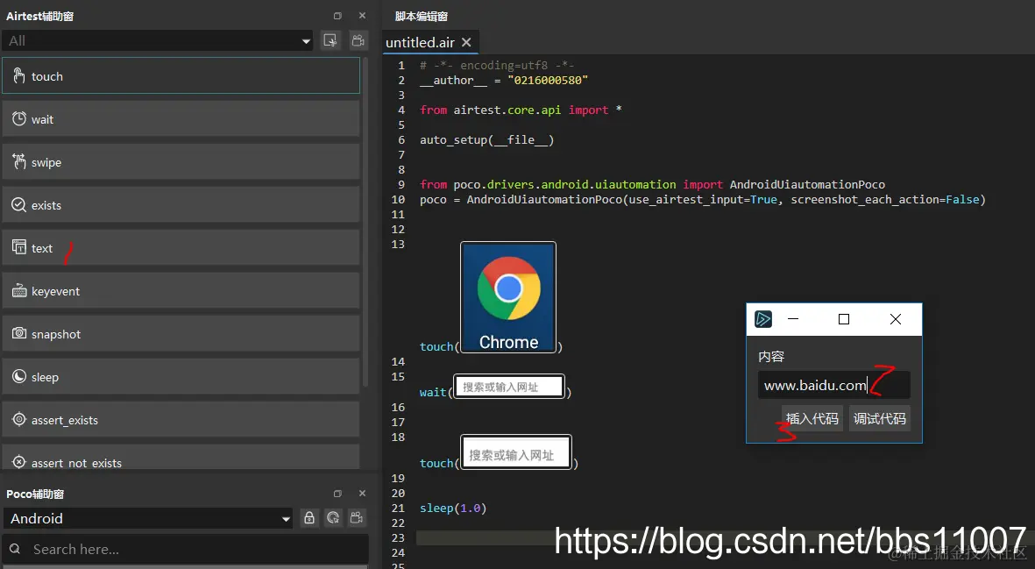Click the address bar image in second touch()
The width and height of the screenshot is (1035, 569).
pyautogui.click(x=516, y=452)
